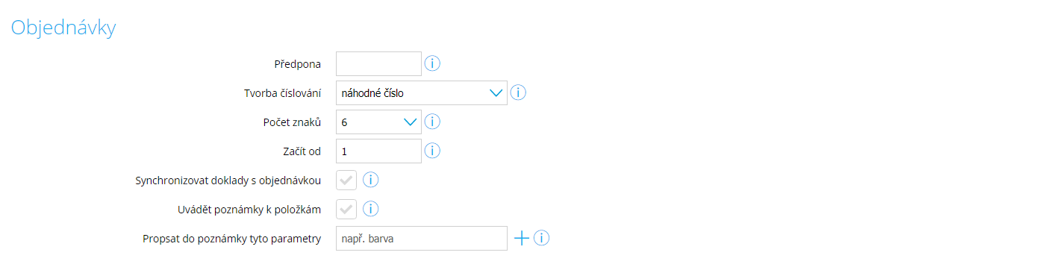Toggle Uvádět poznámky k položkám checkbox
The width and height of the screenshot is (1045, 270).
click(346, 209)
